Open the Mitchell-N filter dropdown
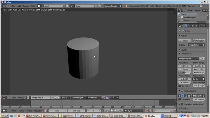Screen dimensions: 210x118 tap(199, 96)
